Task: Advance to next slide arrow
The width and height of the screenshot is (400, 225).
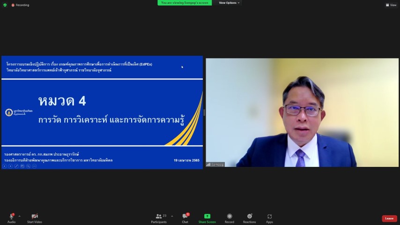Action: [x=10, y=166]
